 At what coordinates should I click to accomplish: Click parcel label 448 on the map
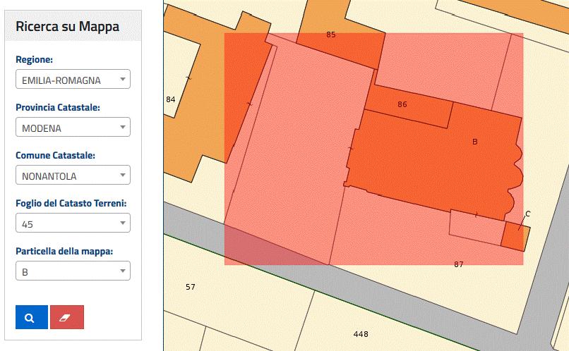[x=361, y=334]
